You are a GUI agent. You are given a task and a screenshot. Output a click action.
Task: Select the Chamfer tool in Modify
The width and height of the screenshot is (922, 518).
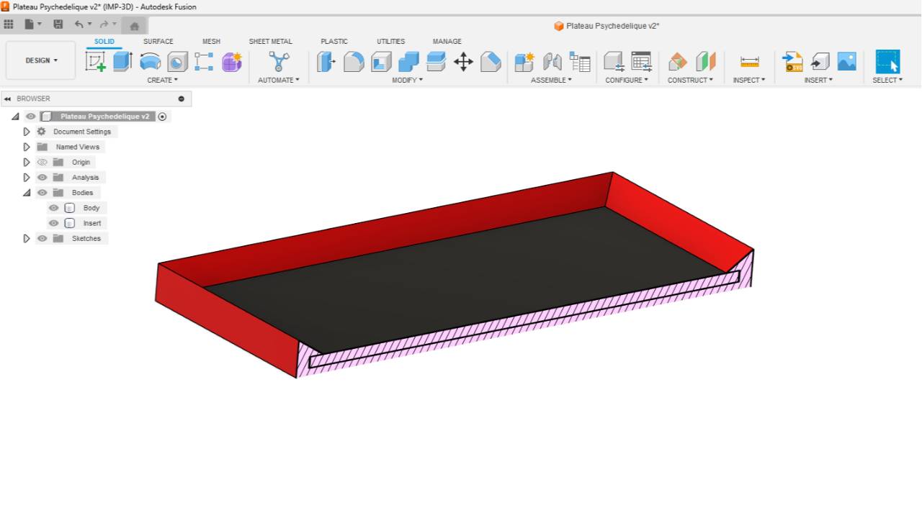pos(491,62)
